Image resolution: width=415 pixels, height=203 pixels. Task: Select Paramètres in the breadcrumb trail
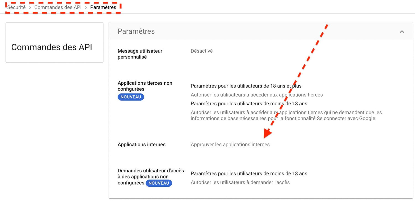pyautogui.click(x=103, y=7)
